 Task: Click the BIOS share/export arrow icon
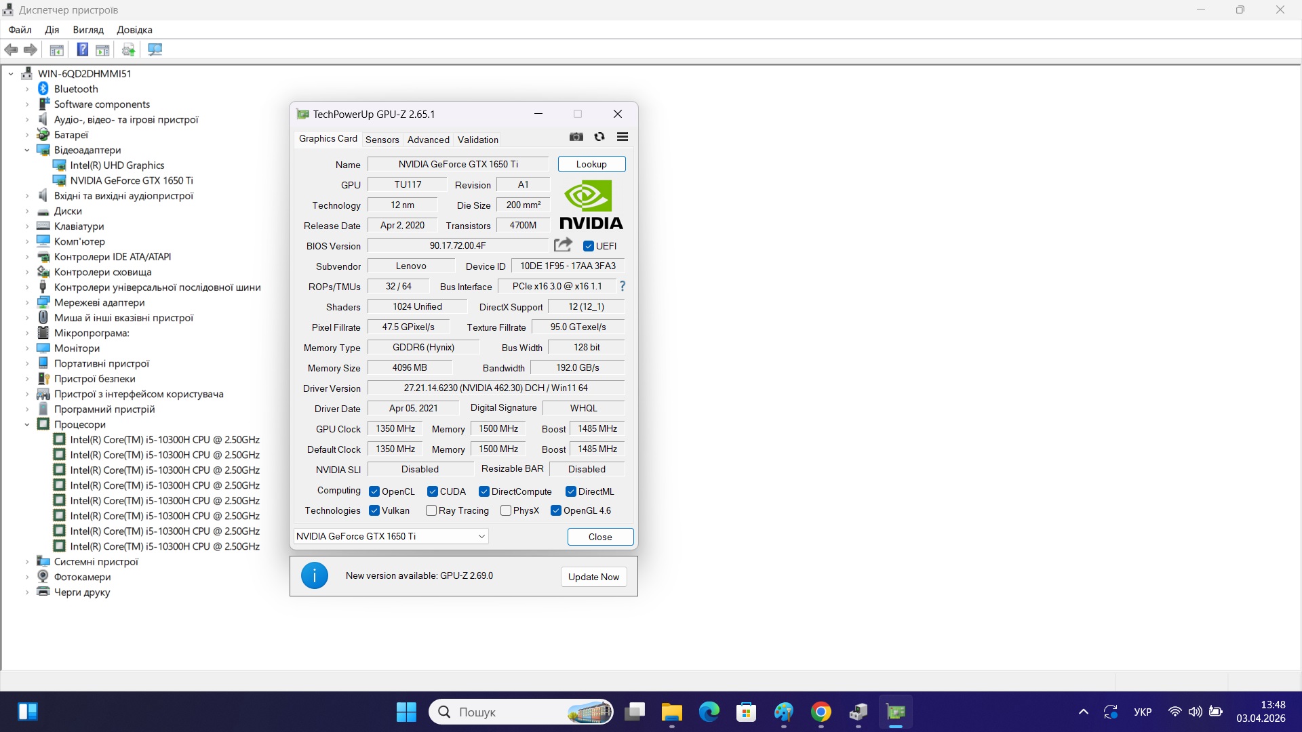click(x=563, y=245)
